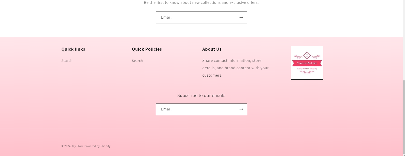Open the Search link under Quick Policies
Image resolution: width=405 pixels, height=156 pixels.
click(x=137, y=61)
